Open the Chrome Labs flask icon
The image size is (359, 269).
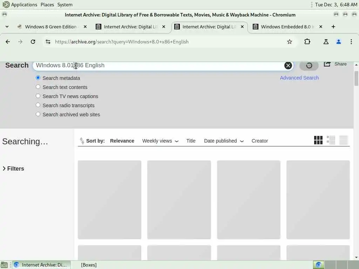click(326, 42)
